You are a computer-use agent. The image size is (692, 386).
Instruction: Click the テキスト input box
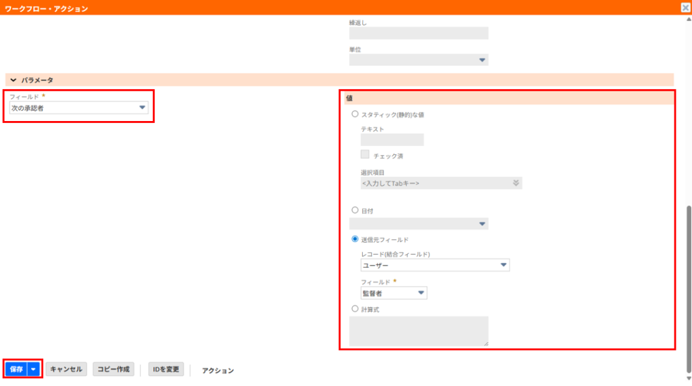point(392,140)
